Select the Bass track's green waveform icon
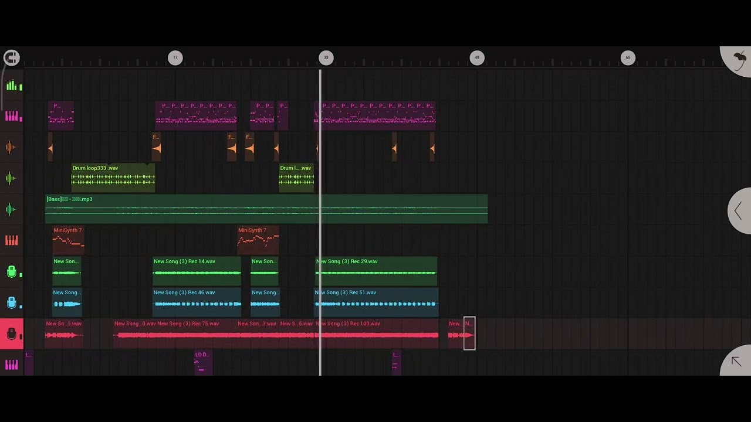This screenshot has height=422, width=751. tap(11, 209)
